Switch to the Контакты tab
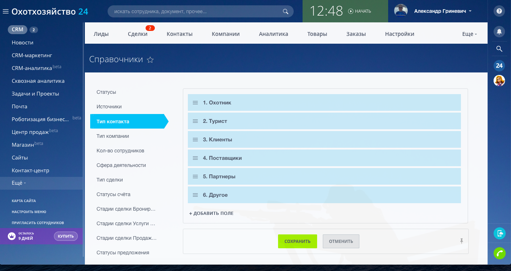The height and width of the screenshot is (271, 511). coord(179,34)
